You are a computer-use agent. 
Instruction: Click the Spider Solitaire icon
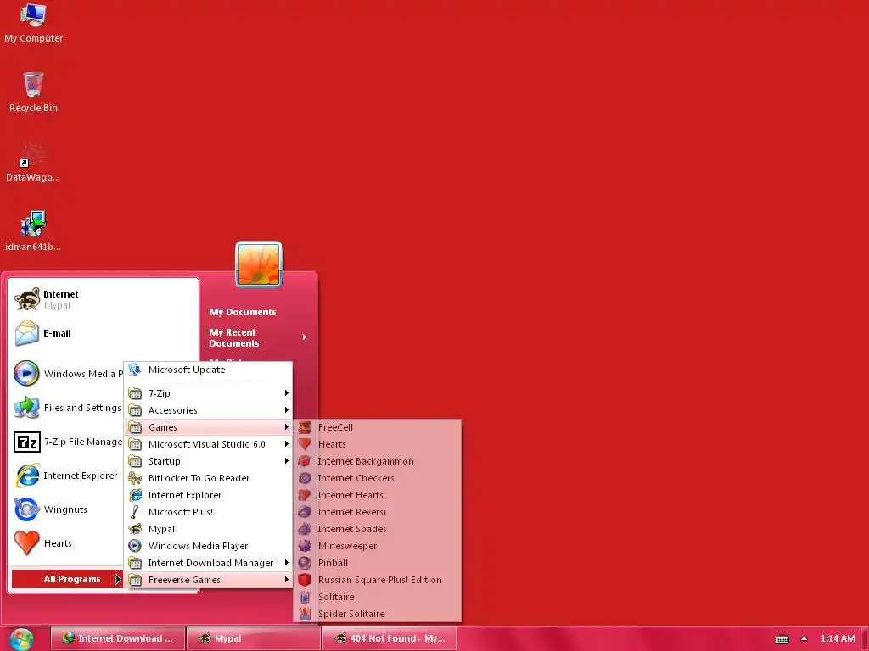[305, 614]
